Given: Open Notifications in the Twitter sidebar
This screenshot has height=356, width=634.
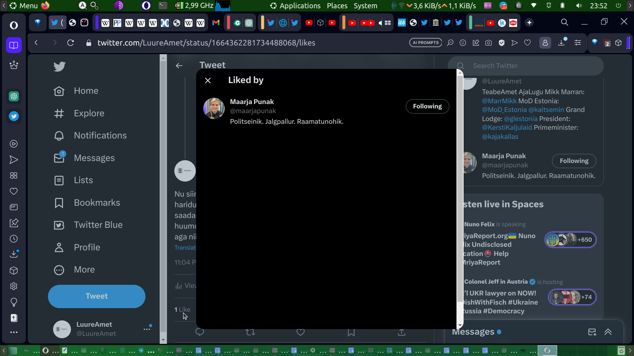Looking at the screenshot, I should [90, 136].
